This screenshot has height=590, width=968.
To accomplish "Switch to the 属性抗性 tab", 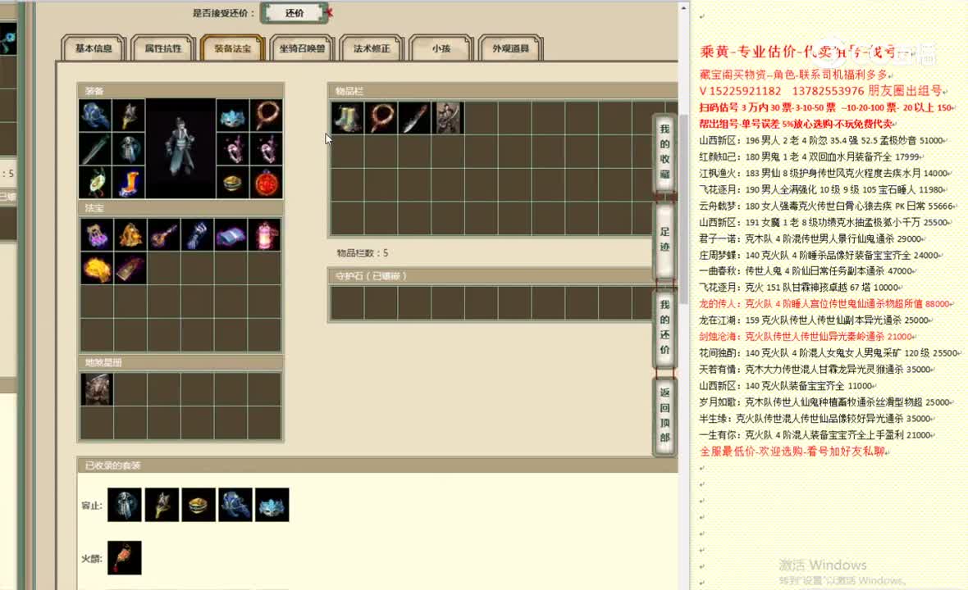I will [163, 48].
